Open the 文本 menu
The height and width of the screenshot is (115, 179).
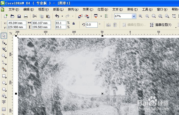[x=118, y=9]
